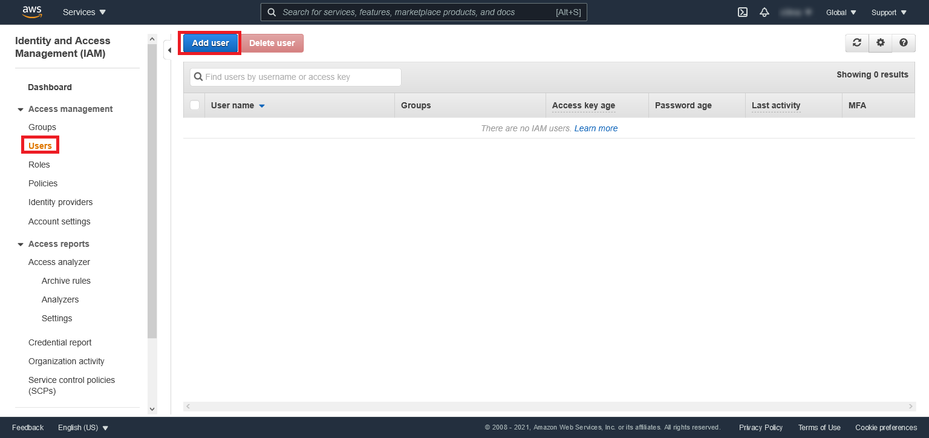
Task: Click the Delete user button
Action: [272, 43]
